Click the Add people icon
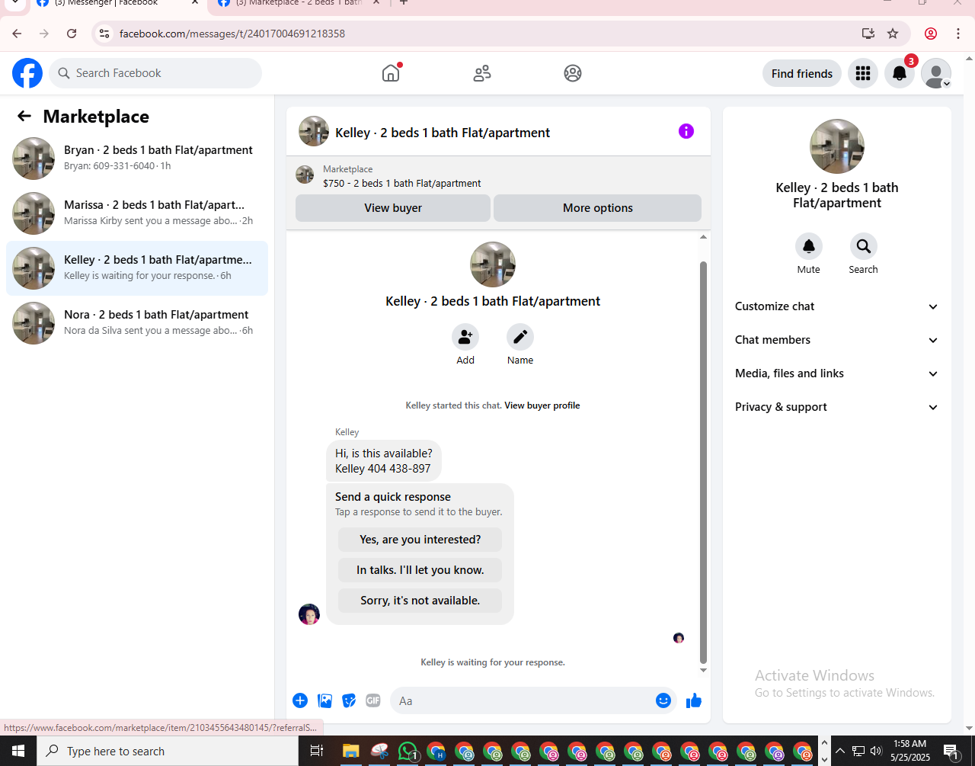 (465, 336)
